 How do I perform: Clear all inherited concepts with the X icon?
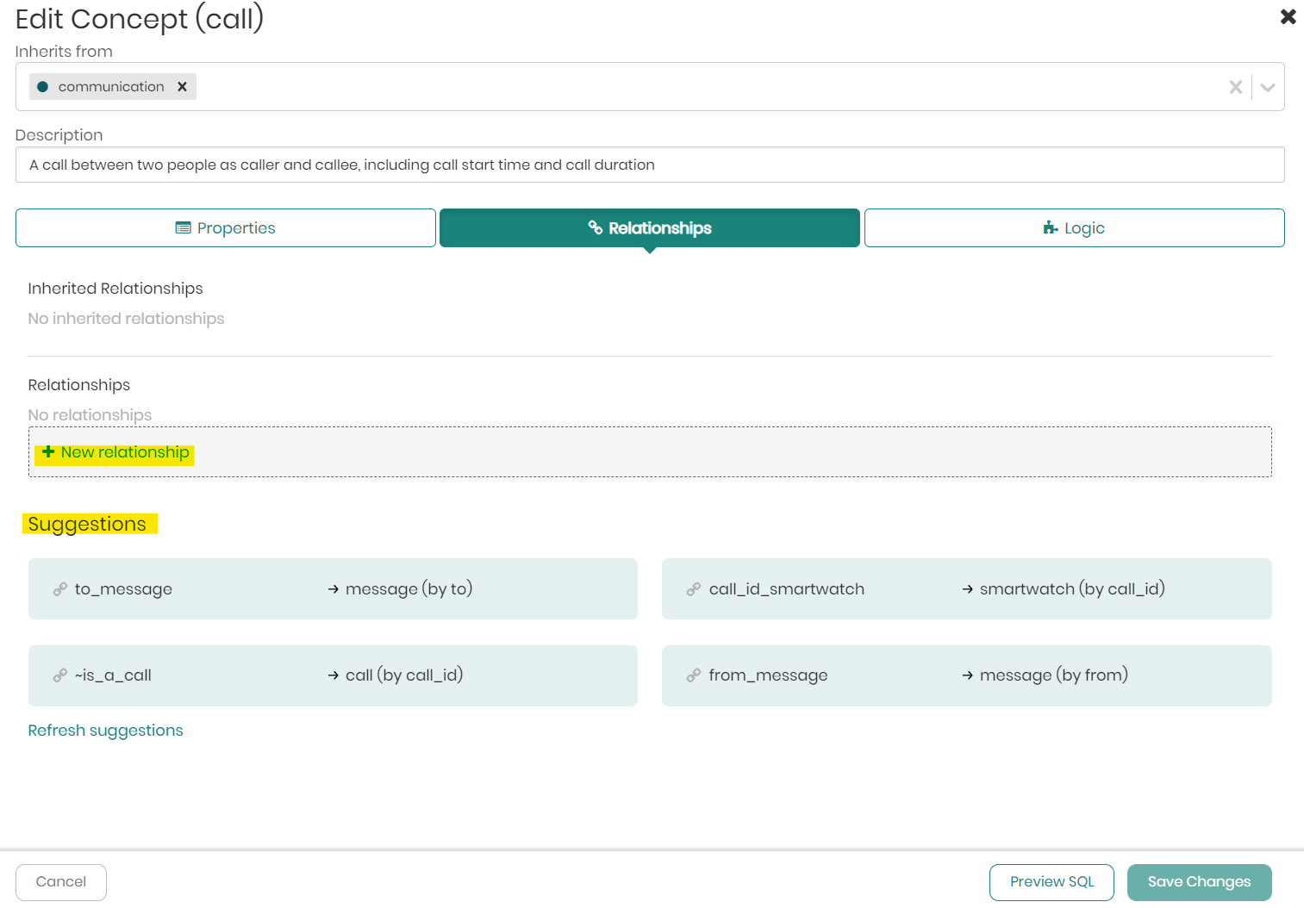(x=1235, y=87)
